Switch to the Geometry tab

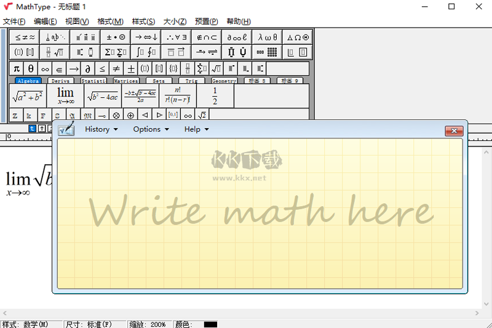(x=224, y=81)
